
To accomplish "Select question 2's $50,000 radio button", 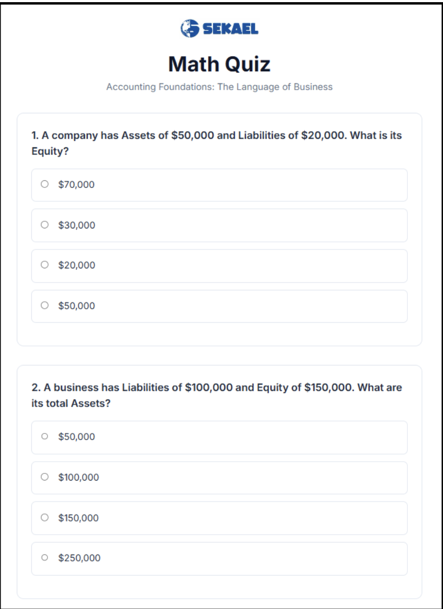I will (45, 436).
